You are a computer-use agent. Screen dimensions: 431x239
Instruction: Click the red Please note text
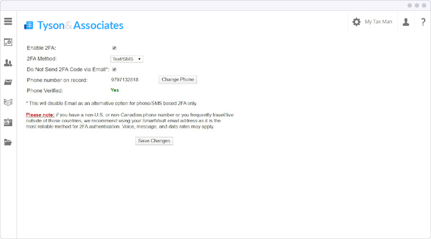[x=40, y=115]
